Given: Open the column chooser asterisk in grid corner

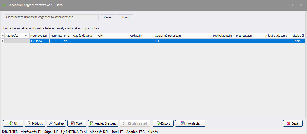Looking at the screenshot, I should pos(3,36).
